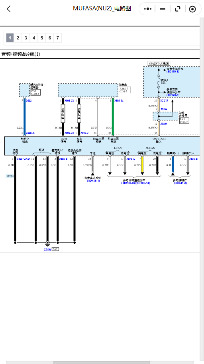Click the ICU-F connector label
The height and width of the screenshot is (364, 204).
(164, 100)
